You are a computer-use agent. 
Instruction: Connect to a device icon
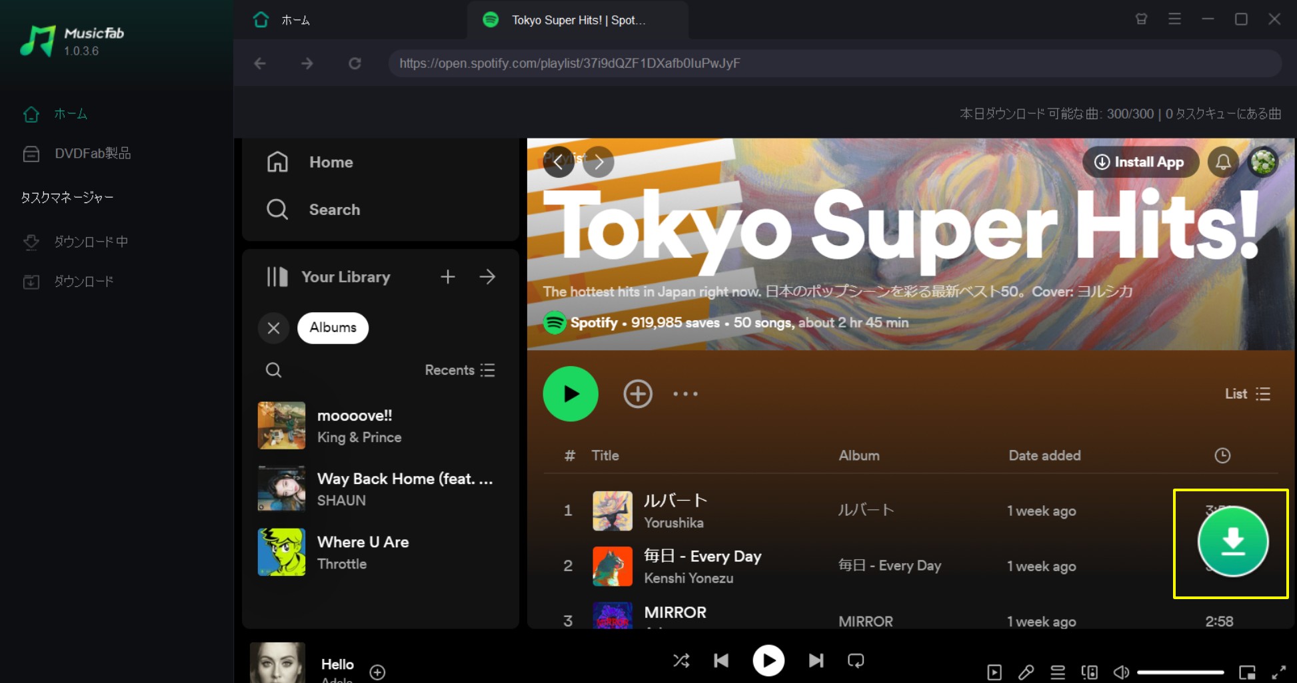pos(1090,672)
